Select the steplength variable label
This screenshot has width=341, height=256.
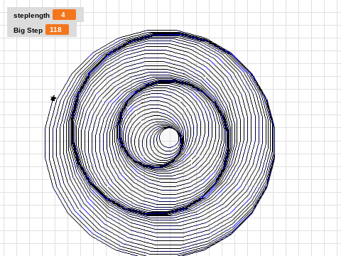[31, 16]
